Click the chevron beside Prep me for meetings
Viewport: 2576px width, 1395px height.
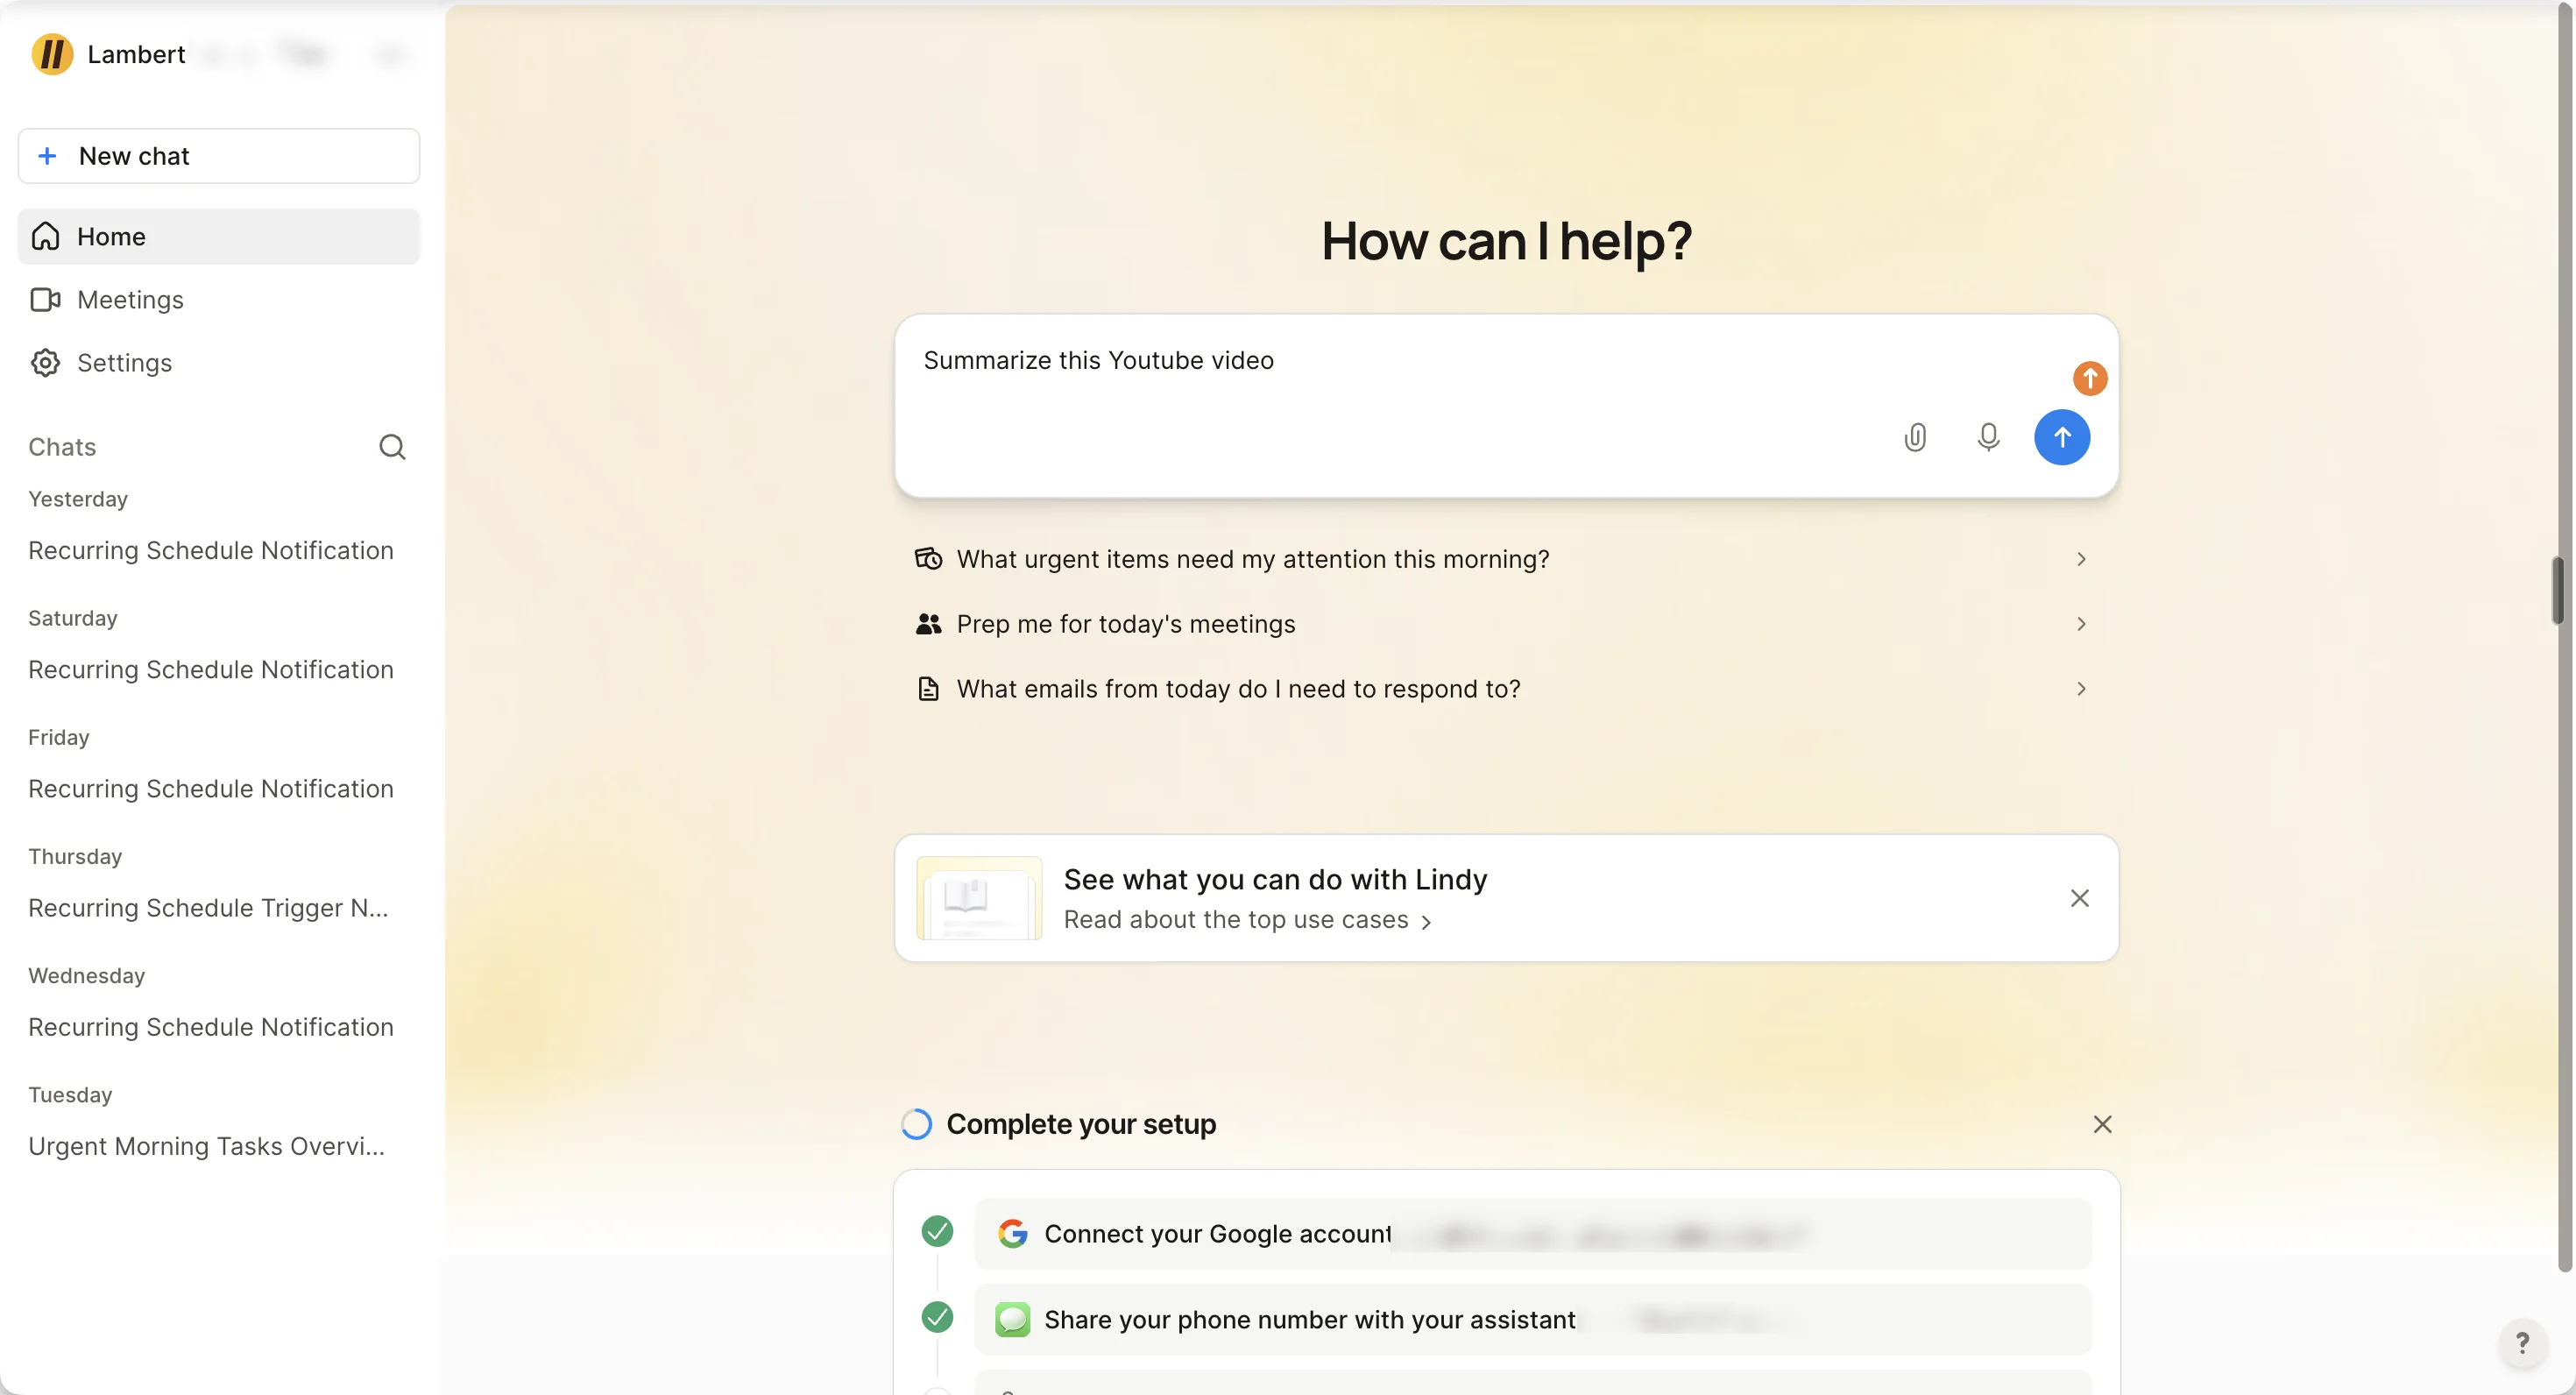(x=2081, y=624)
